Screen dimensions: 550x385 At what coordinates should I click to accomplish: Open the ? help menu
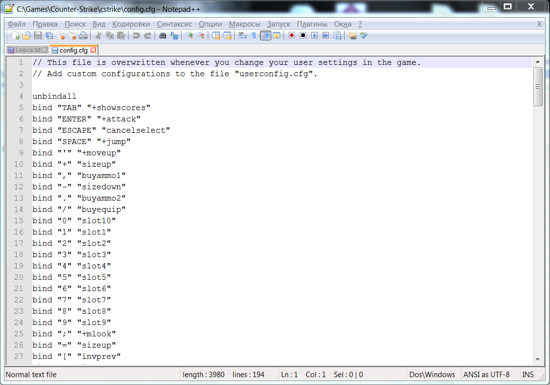(x=360, y=24)
